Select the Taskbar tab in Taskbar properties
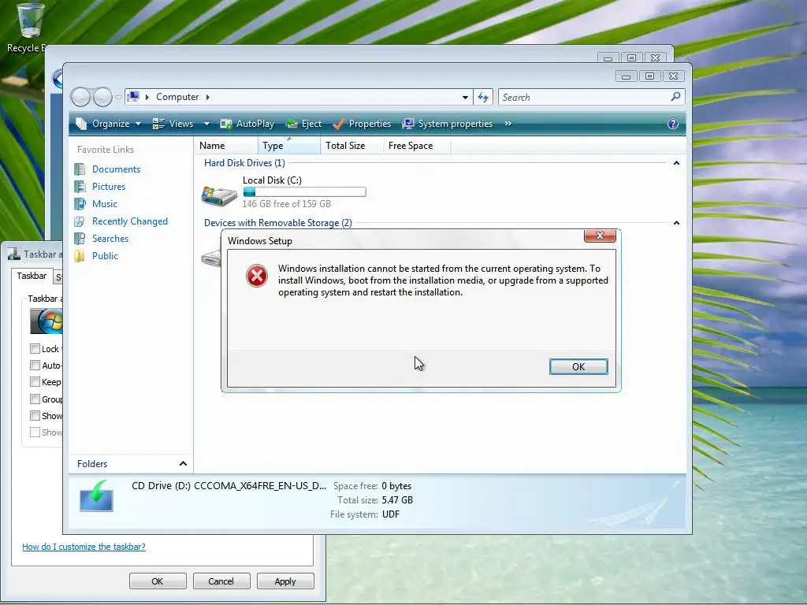Viewport: 807px width, 605px height. (32, 276)
